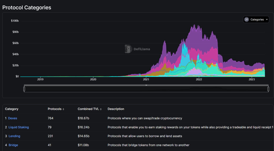This screenshot has height=151, width=274.
Task: Click the 2022 label on chart axis
Action: [x=199, y=80]
